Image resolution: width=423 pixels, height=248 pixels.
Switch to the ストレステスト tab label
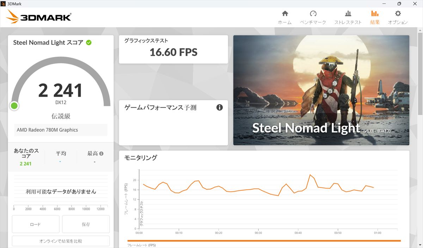[348, 22]
